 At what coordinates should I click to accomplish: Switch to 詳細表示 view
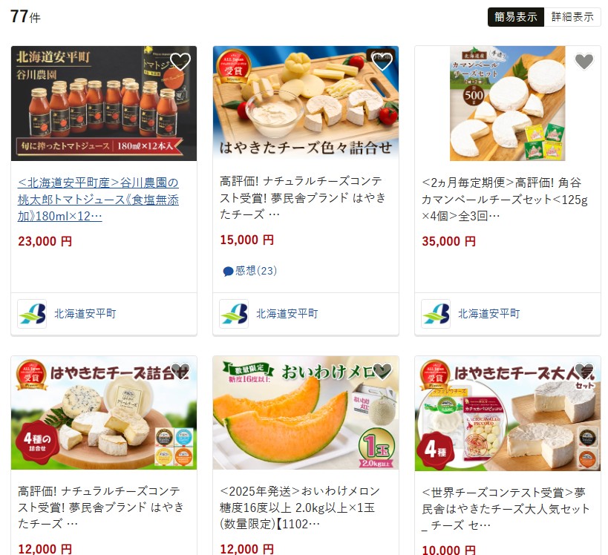pyautogui.click(x=572, y=17)
